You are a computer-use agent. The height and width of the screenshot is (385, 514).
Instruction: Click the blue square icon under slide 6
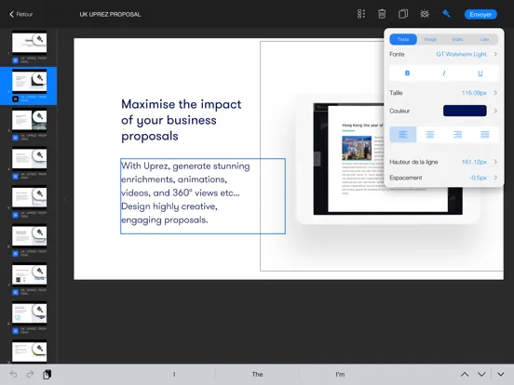[15, 253]
